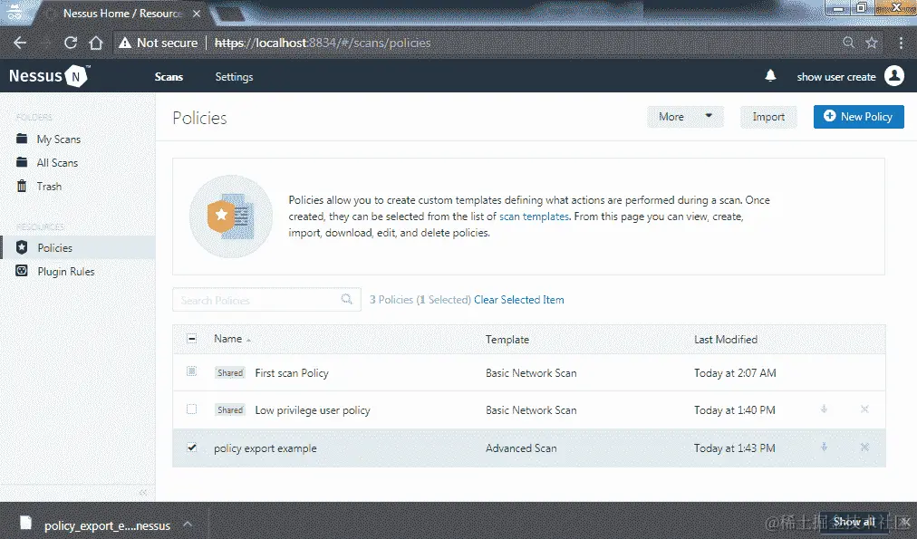917x539 pixels.
Task: Click the Plugin Rules icon in sidebar
Action: pos(22,271)
